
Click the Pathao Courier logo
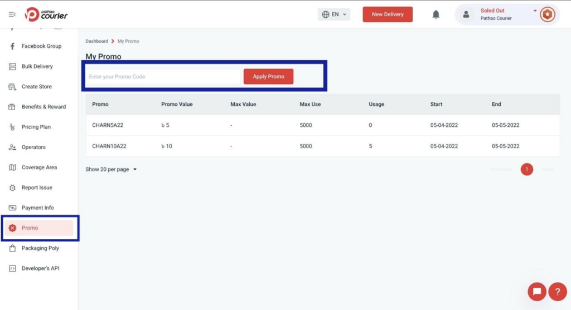[x=46, y=14]
